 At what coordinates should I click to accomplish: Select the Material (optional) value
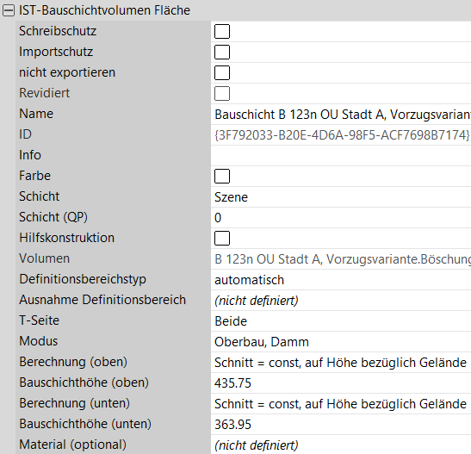pyautogui.click(x=341, y=445)
